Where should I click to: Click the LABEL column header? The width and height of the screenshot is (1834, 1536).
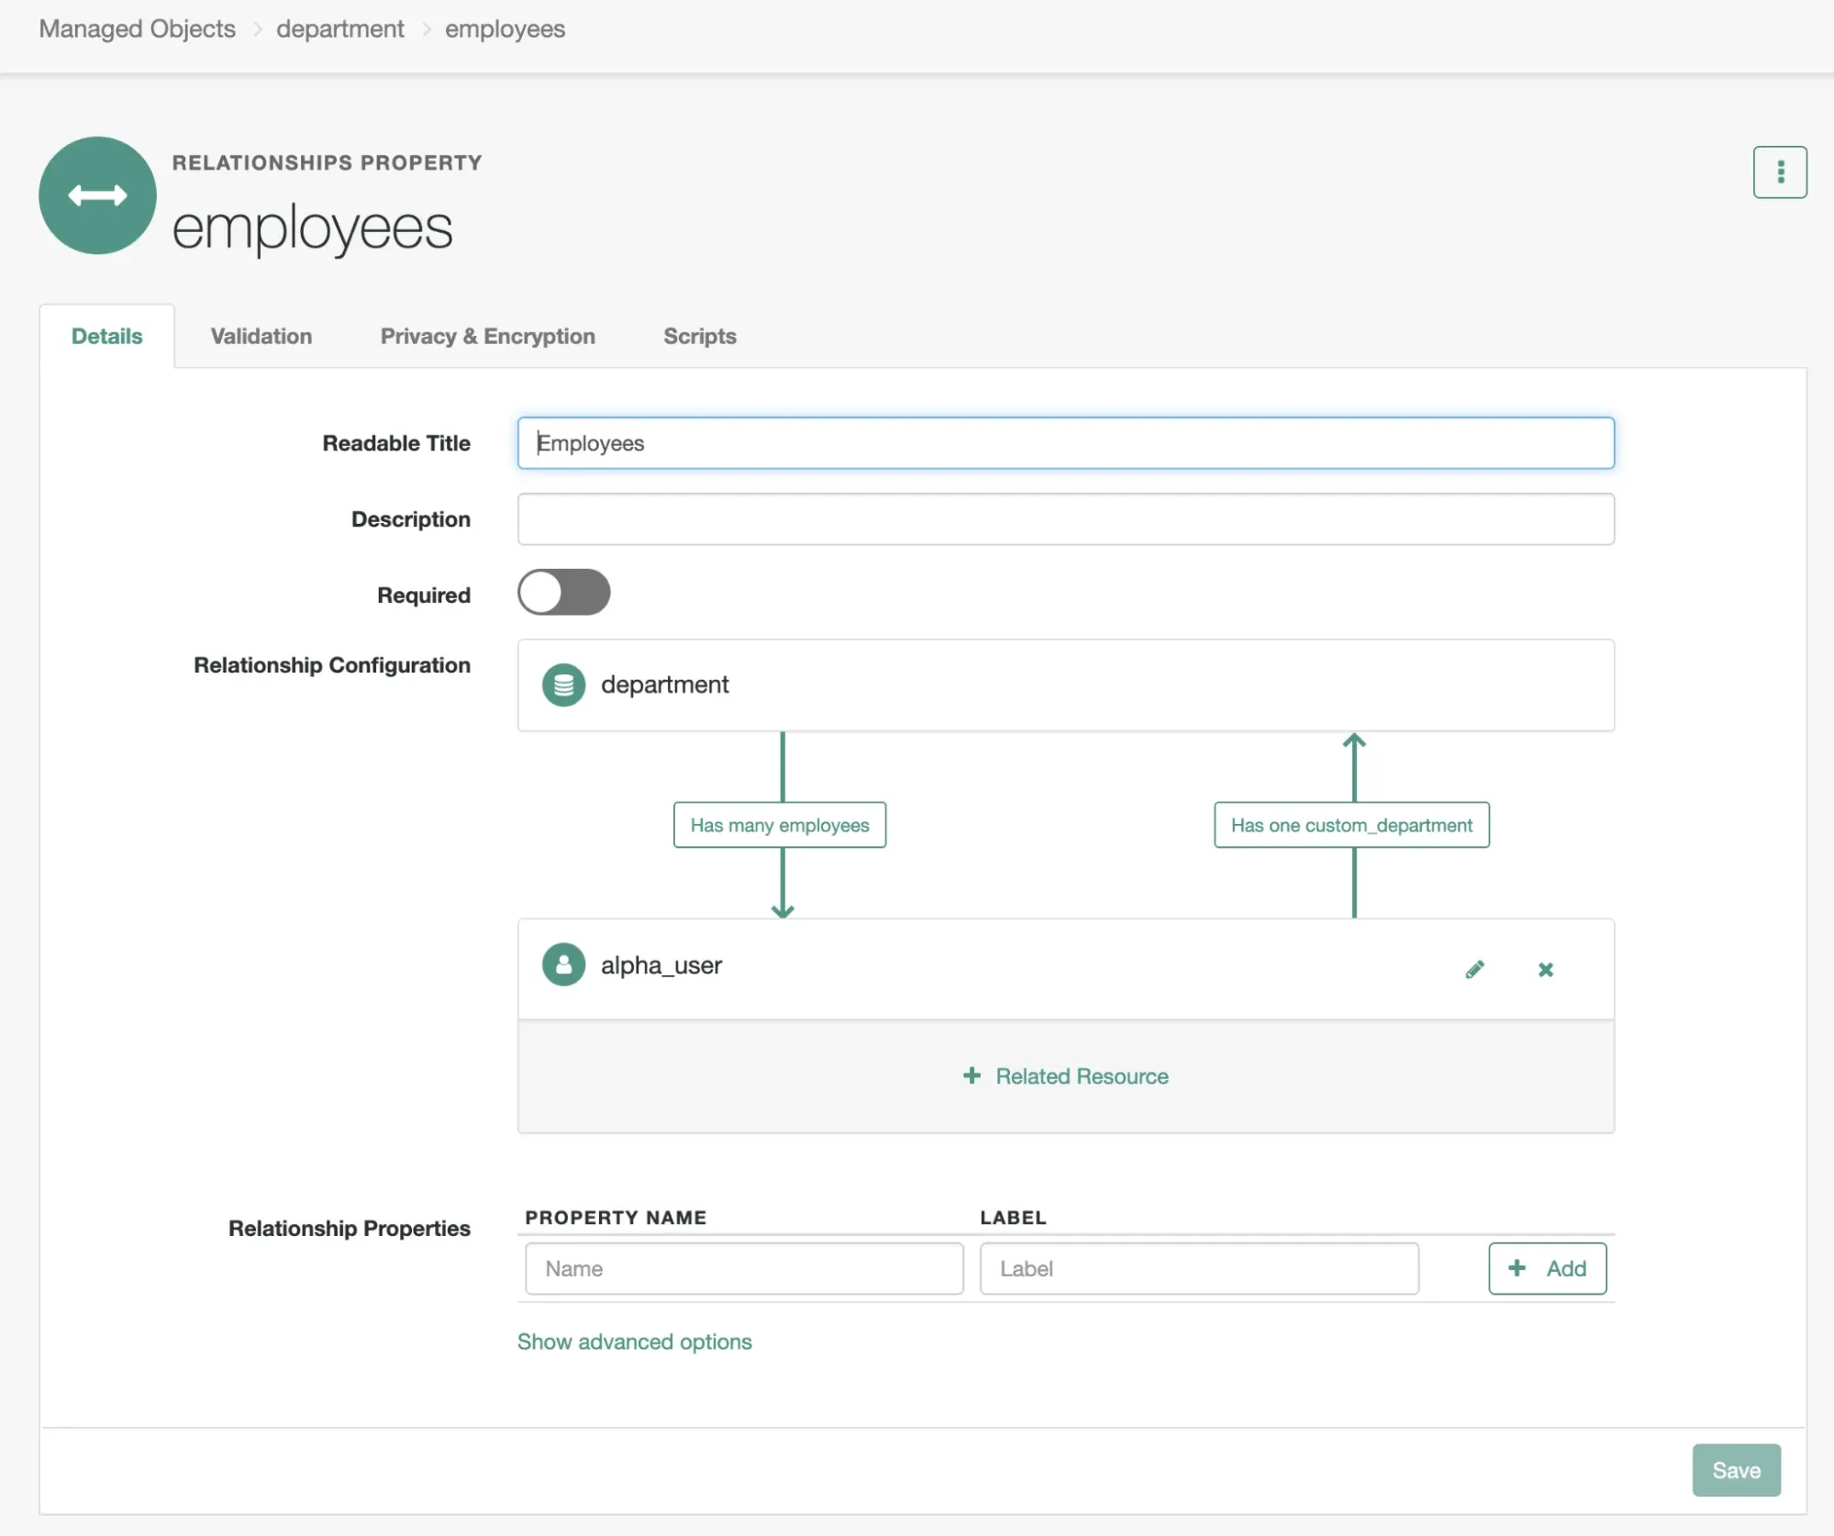1013,1217
